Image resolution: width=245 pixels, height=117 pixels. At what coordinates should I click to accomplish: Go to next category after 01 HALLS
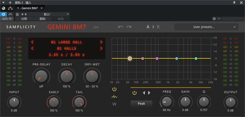[101, 48]
